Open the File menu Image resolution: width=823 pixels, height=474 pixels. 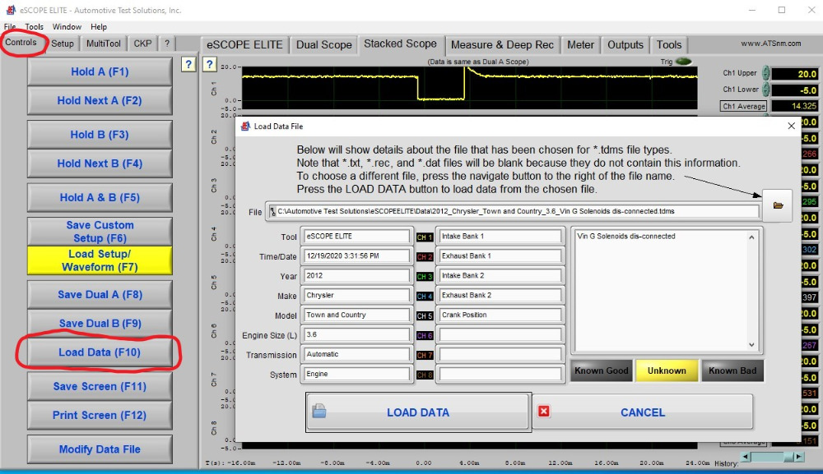[9, 27]
